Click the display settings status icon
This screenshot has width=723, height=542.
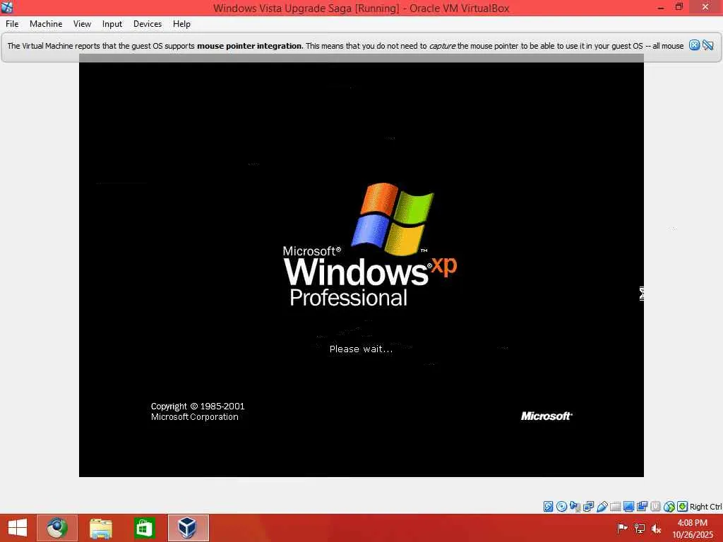coord(628,507)
